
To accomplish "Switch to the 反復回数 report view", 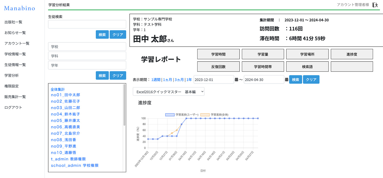I will pyautogui.click(x=218, y=66).
